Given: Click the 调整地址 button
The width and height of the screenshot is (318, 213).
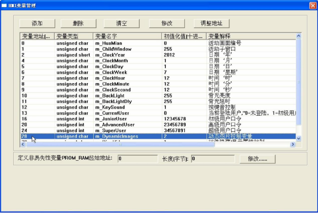Looking at the screenshot, I should pyautogui.click(x=211, y=23).
